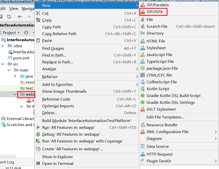The height and width of the screenshot is (169, 219).
Task: Click the green Run arrow icon
Action: tap(38, 127)
